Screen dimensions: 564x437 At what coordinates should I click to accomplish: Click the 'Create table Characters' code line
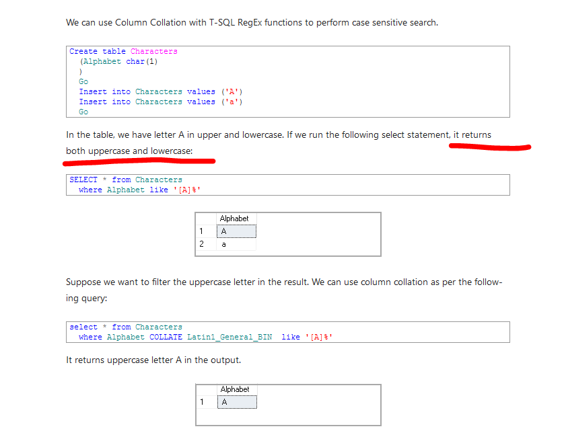click(123, 51)
